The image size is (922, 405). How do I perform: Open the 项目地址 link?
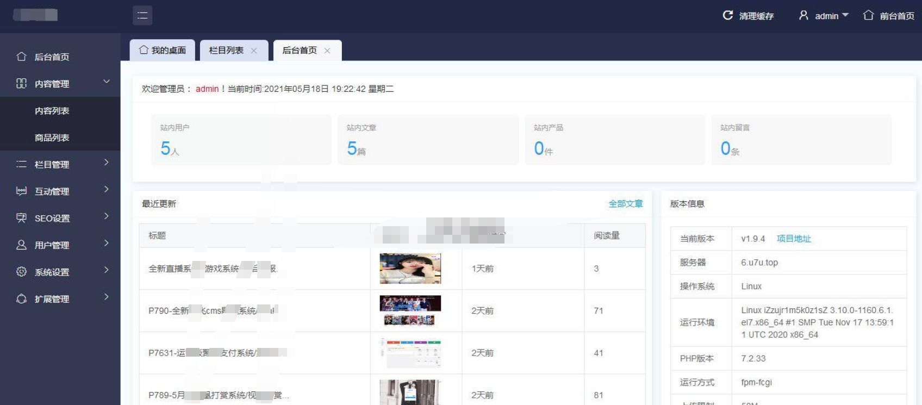(x=794, y=239)
